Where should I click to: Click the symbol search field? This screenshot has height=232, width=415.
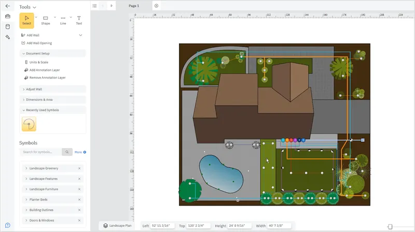(40, 152)
